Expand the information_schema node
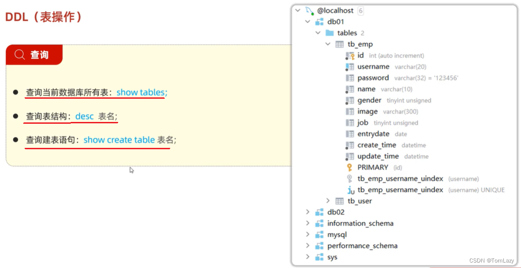521x268 pixels. tap(308, 223)
